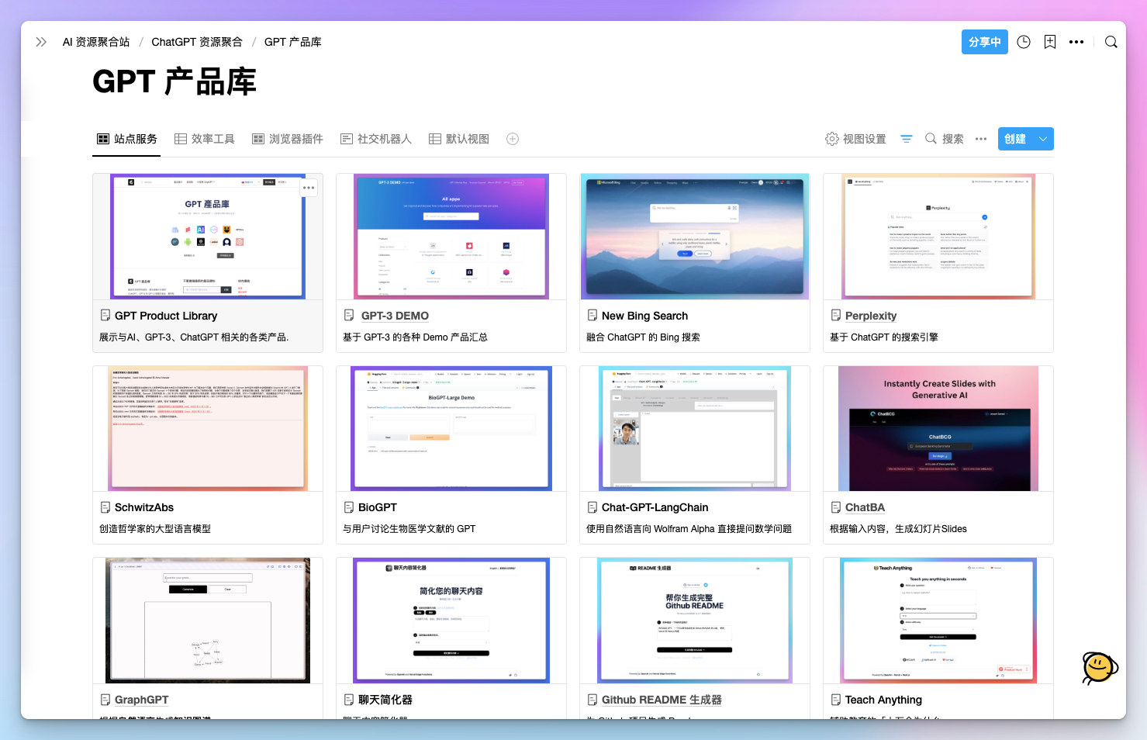Click 创建 to create a new entry

tap(1015, 139)
